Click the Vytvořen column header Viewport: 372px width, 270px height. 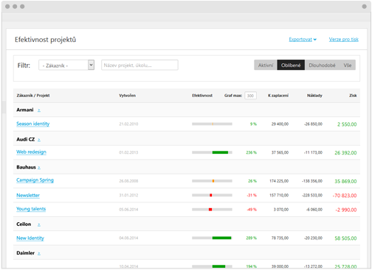127,96
